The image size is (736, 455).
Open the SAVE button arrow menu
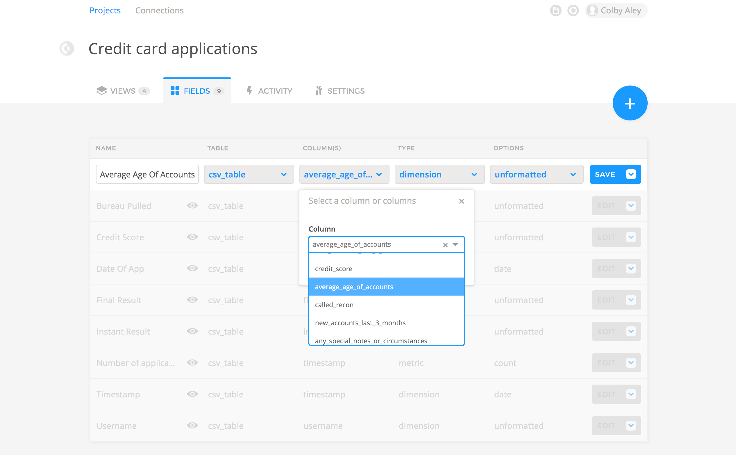pyautogui.click(x=631, y=174)
